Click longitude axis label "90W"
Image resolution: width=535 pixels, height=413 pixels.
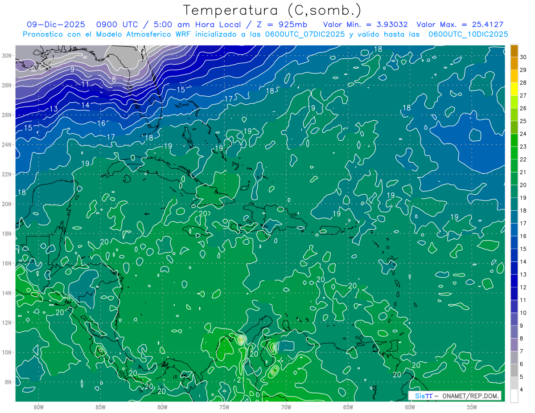[x=38, y=407]
